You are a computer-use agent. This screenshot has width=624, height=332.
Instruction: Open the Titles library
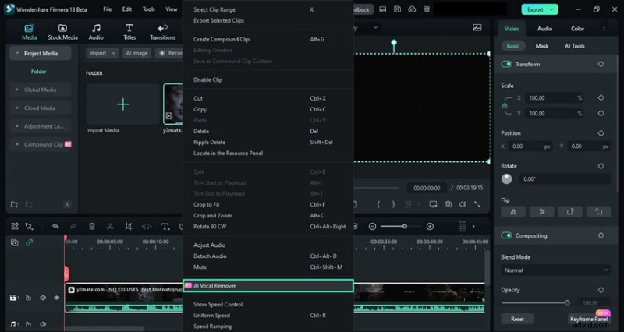click(x=129, y=32)
